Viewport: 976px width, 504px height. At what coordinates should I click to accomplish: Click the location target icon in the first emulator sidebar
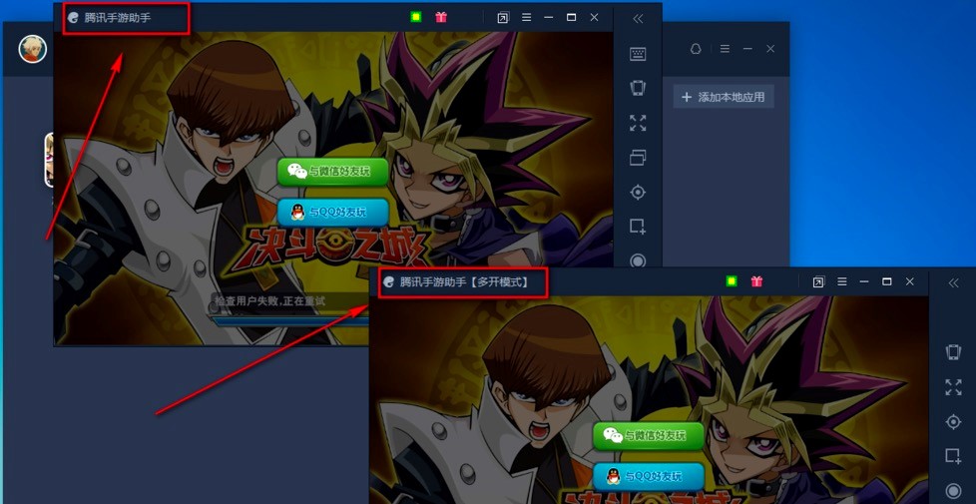(x=638, y=193)
